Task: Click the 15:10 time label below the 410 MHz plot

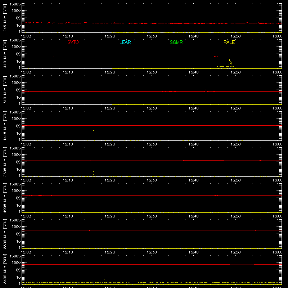Action: click(68, 72)
